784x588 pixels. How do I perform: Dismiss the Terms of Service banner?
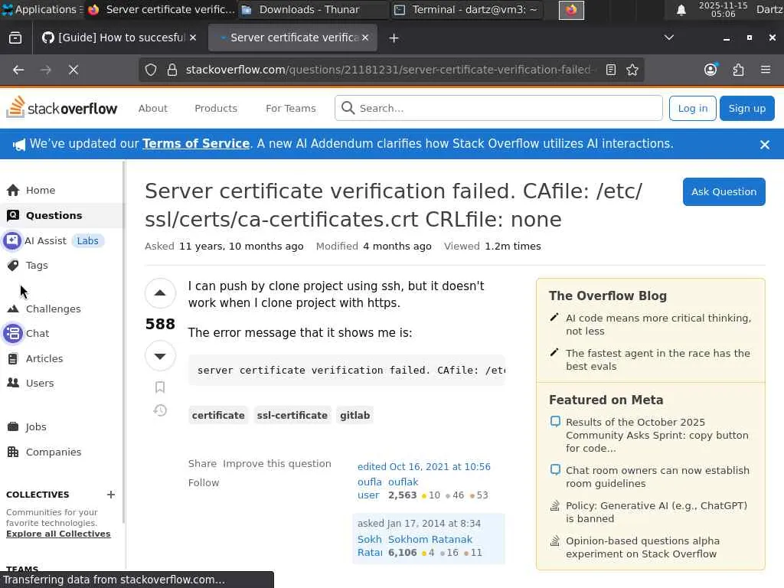(764, 144)
